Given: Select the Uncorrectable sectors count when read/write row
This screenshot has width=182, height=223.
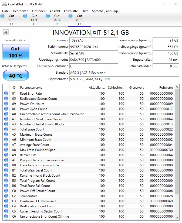Looking at the screenshot, I should click(89, 114).
